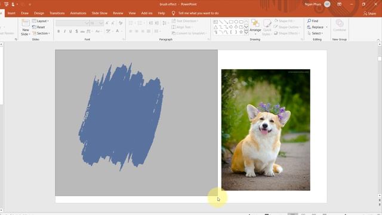Open the Animations tab
Viewport: 382px width, 215px height.
pyautogui.click(x=78, y=13)
